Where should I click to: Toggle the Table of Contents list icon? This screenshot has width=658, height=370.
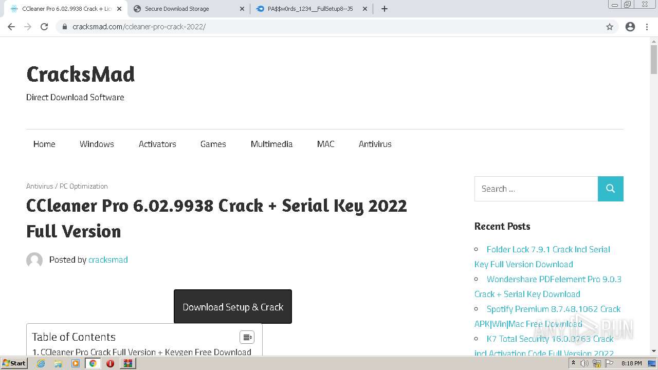pyautogui.click(x=247, y=337)
